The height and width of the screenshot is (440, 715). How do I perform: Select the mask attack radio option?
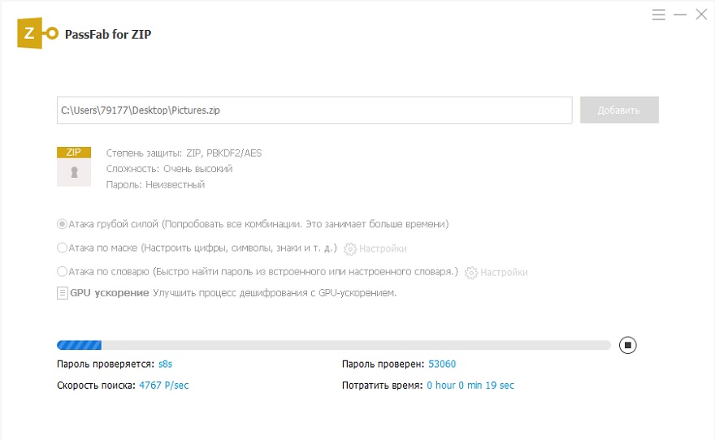point(62,248)
